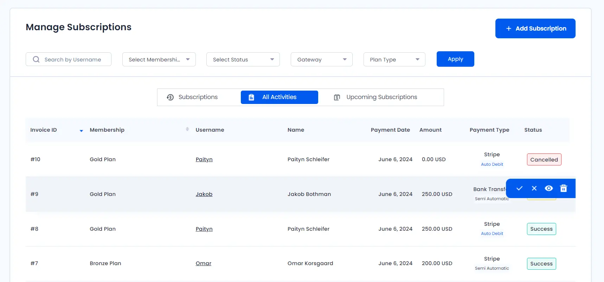604x282 pixels.
Task: Click the name Omar Korsgaard
Action: click(310, 263)
